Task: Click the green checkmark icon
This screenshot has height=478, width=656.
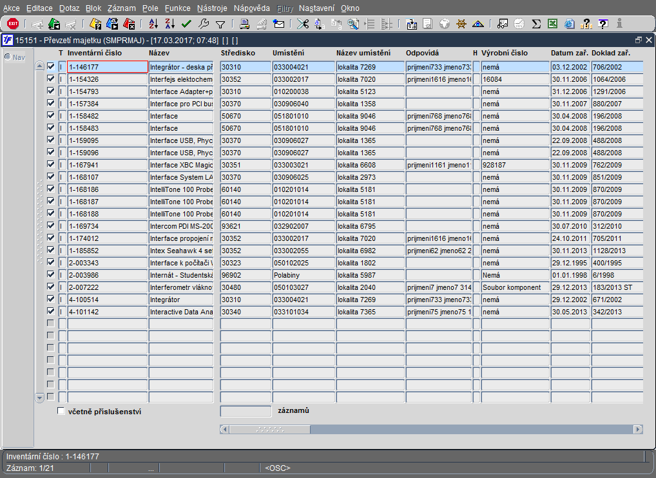Action: click(186, 24)
